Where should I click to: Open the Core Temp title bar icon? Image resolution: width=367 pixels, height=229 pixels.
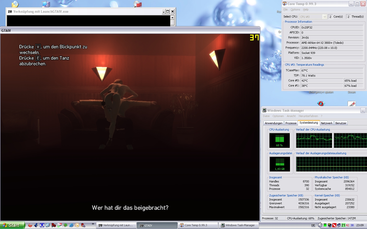285,4
